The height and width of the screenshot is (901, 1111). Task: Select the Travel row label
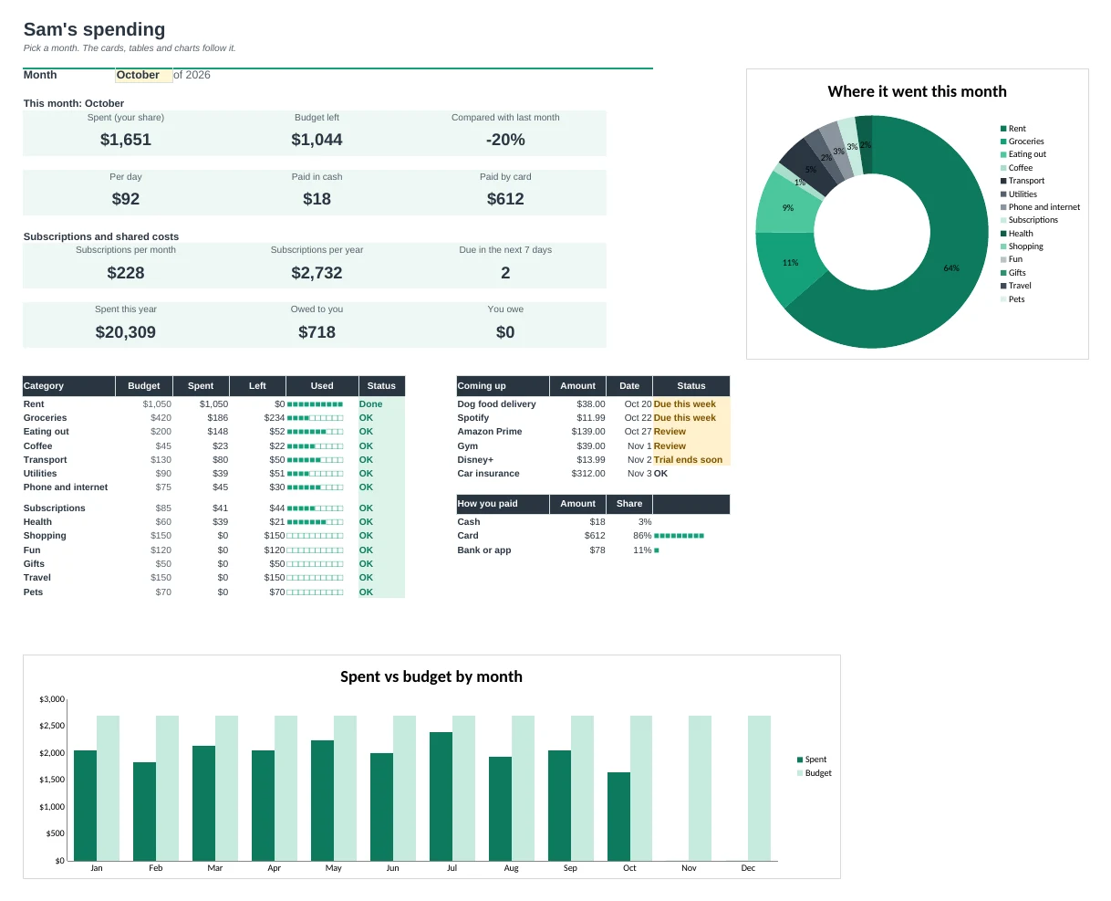(x=37, y=578)
